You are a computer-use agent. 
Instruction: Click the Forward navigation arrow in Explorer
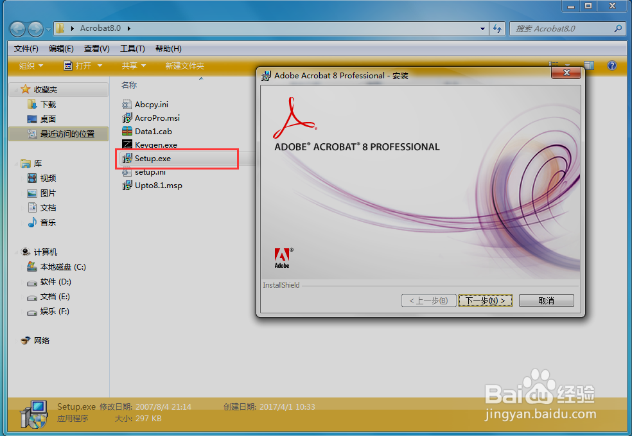click(x=35, y=29)
